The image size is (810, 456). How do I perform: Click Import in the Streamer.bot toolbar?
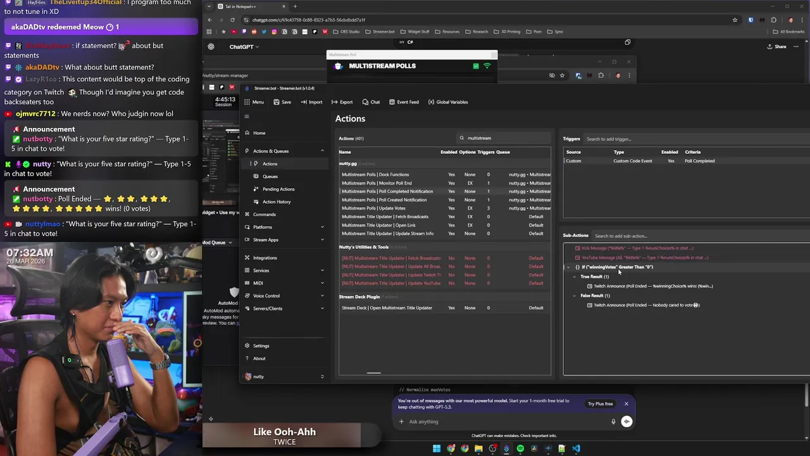click(311, 102)
